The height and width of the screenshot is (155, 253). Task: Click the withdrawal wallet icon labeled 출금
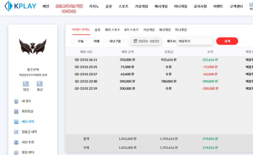tap(40, 84)
